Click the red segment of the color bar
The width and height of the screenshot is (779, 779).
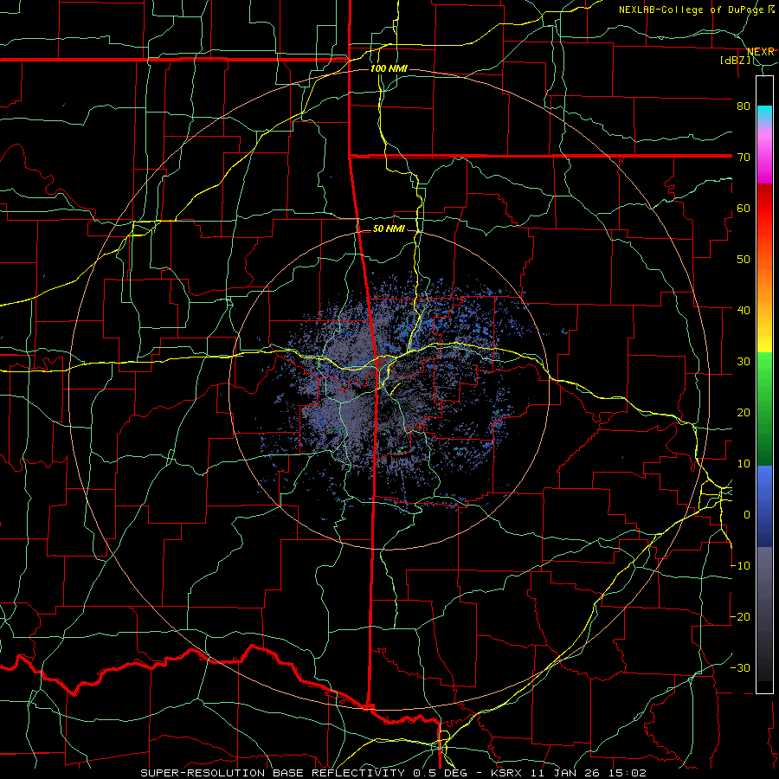[764, 209]
